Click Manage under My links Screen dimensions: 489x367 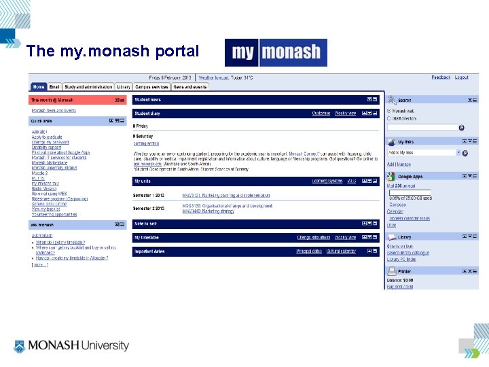404,164
